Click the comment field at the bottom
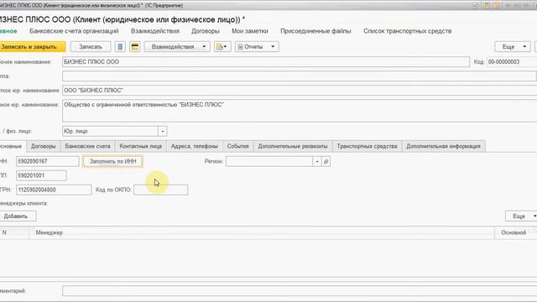 pyautogui.click(x=300, y=291)
